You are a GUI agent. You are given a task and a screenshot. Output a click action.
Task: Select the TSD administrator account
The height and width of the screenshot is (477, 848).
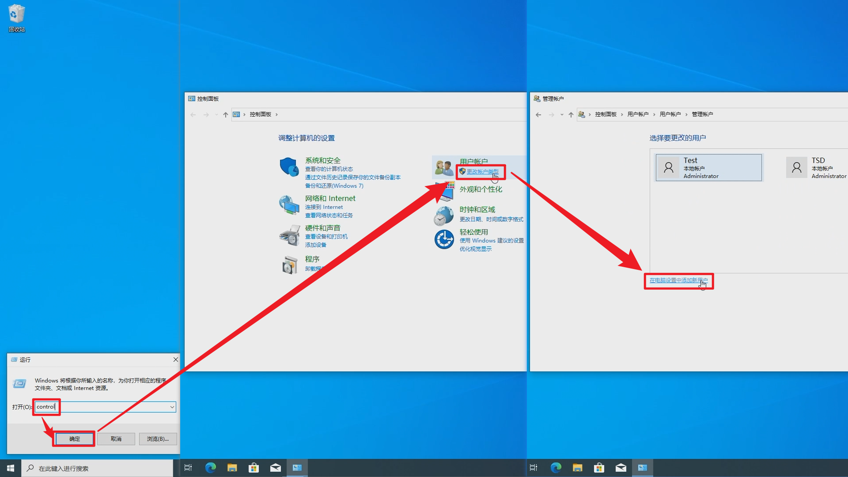pos(818,167)
